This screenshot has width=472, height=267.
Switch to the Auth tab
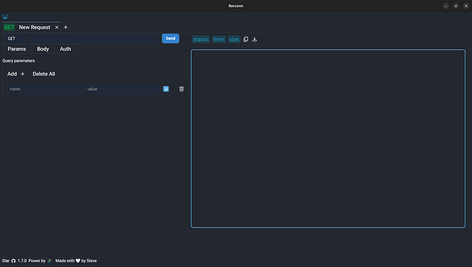pyautogui.click(x=65, y=49)
